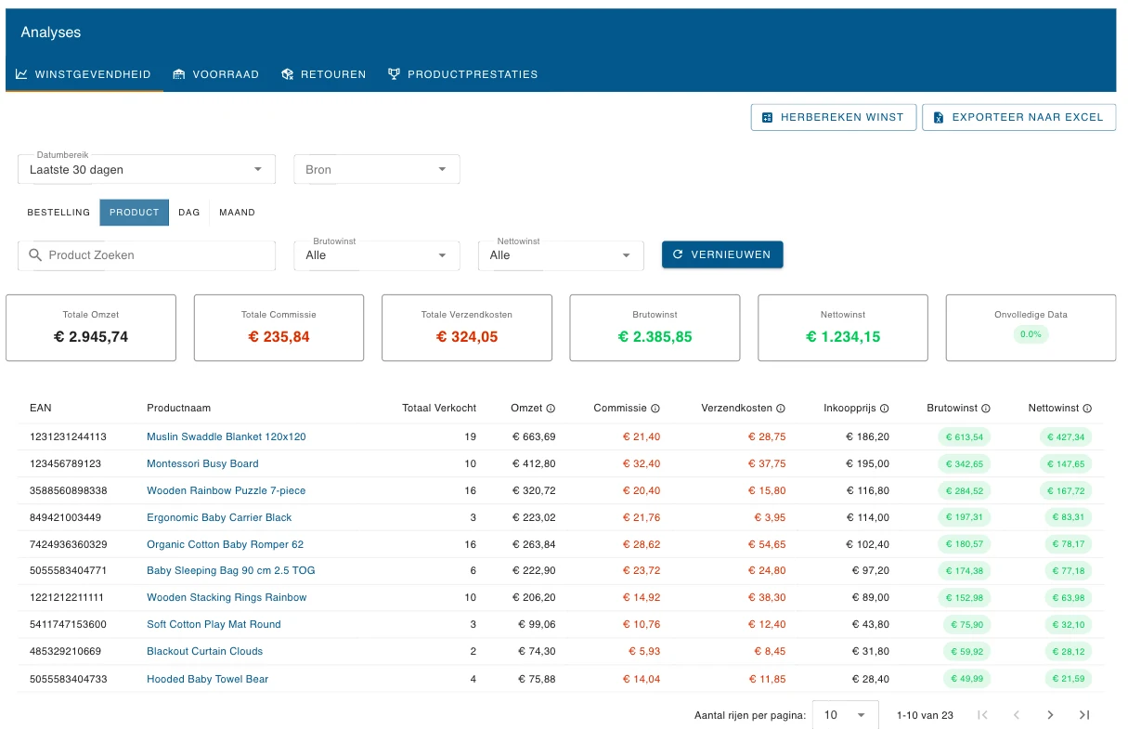The image size is (1128, 729).
Task: Click EAN 7424936360329 cell
Action: pos(68,544)
